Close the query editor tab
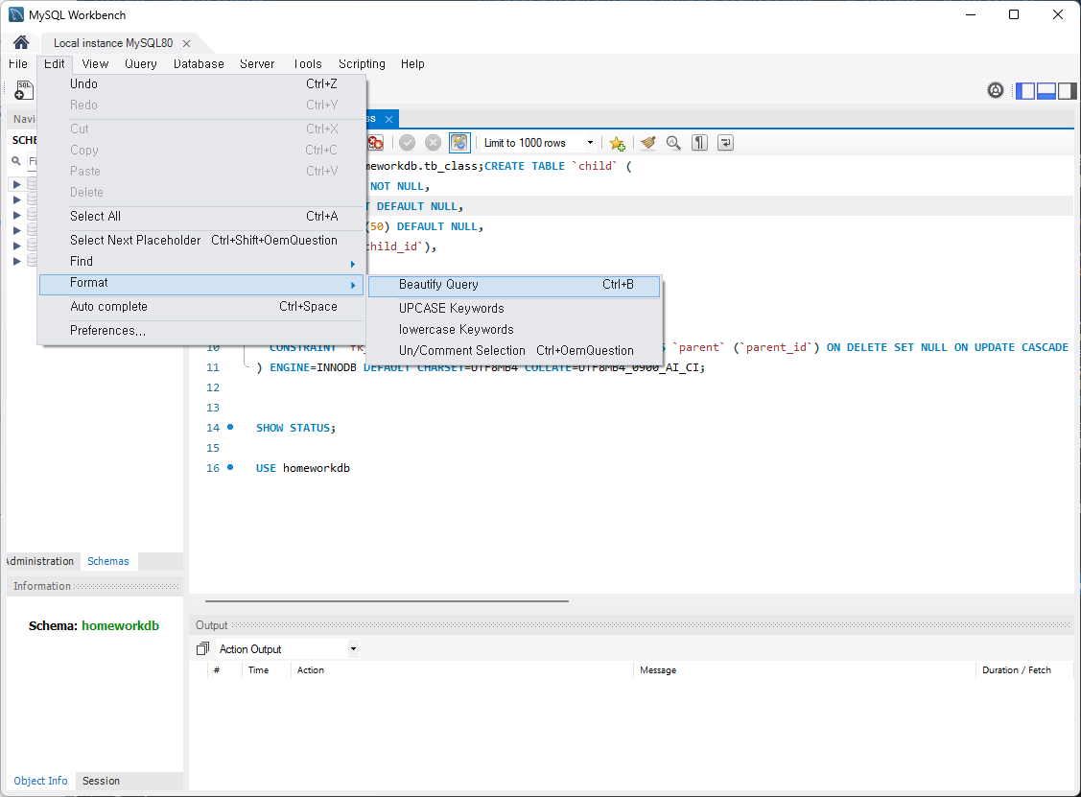The image size is (1081, 797). click(x=388, y=119)
